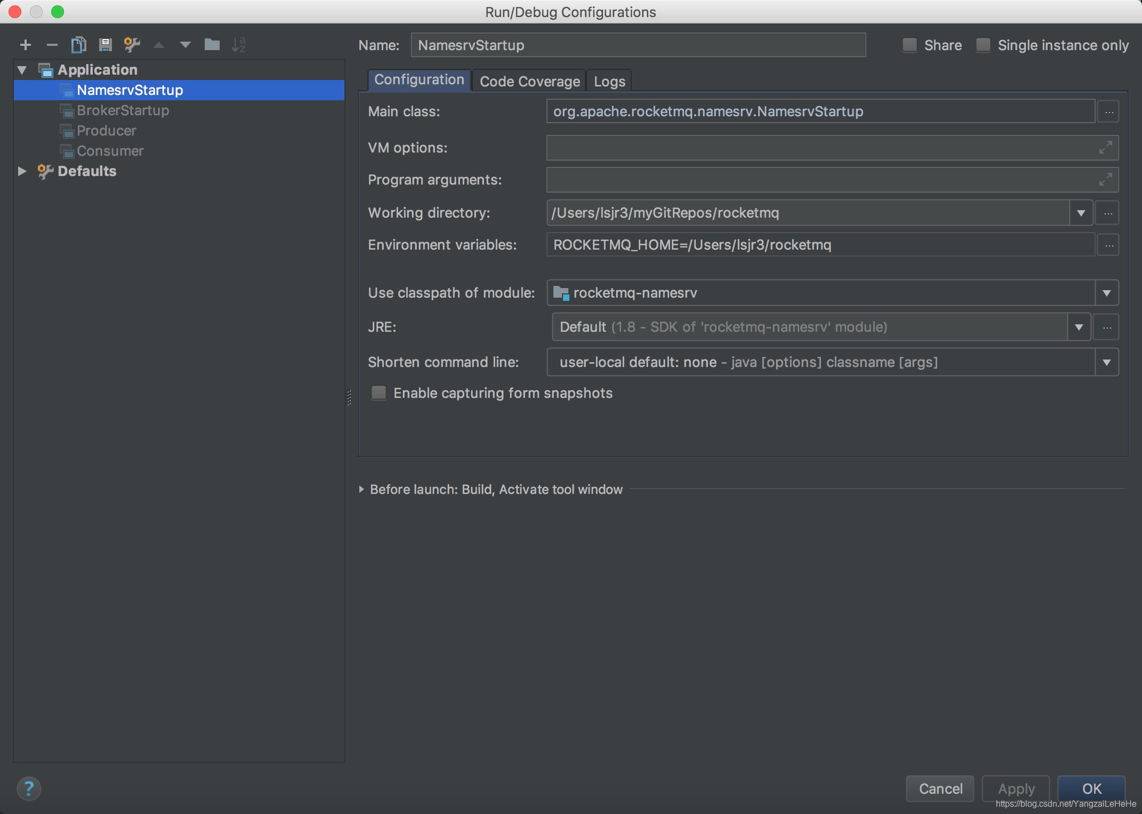This screenshot has width=1142, height=814.
Task: Enable the Single instance only option
Action: (x=983, y=45)
